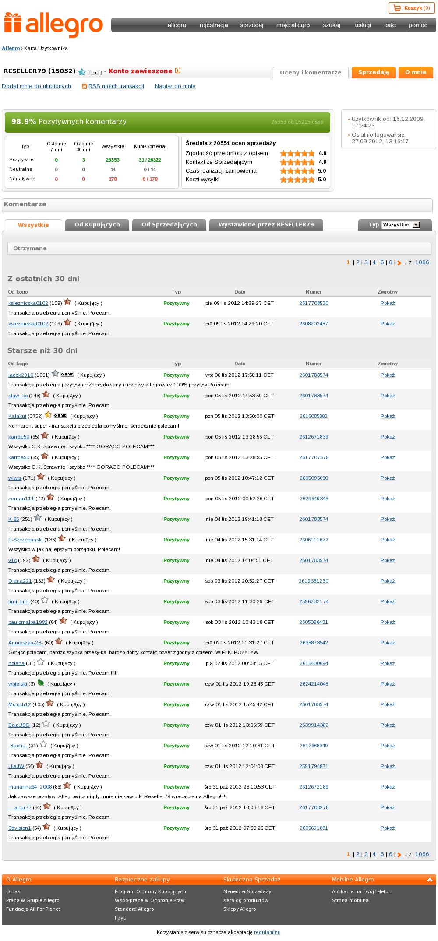Click the star icon beside 3dvision1
The width and height of the screenshot is (438, 941).
pos(46,827)
